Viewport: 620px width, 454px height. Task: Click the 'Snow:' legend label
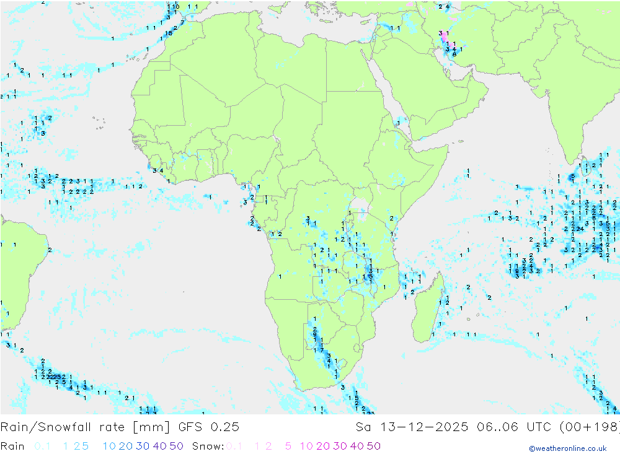click(208, 446)
